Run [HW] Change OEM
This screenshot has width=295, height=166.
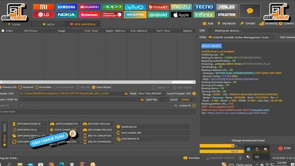pyautogui.click(x=153, y=133)
